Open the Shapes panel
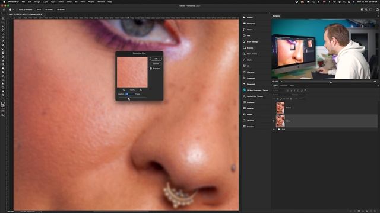 tap(248, 114)
